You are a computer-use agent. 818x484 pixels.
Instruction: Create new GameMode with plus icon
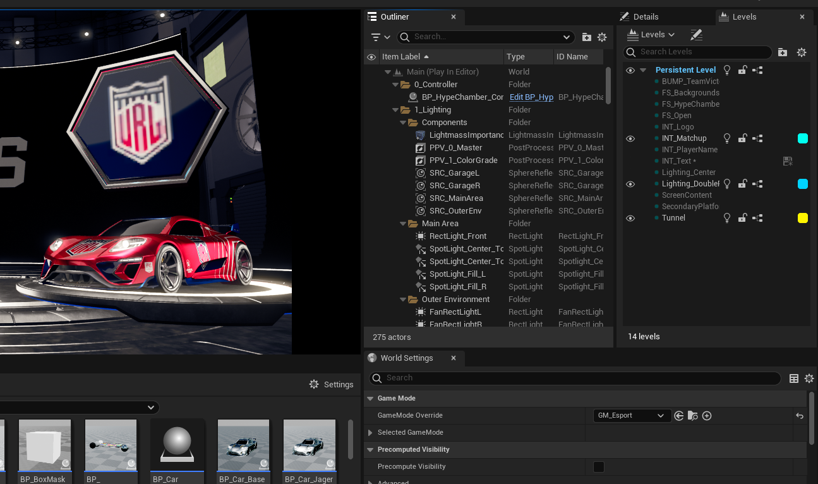(x=707, y=416)
